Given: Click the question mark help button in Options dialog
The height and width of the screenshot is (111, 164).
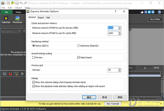Looking at the screenshot, I should point(115,11).
